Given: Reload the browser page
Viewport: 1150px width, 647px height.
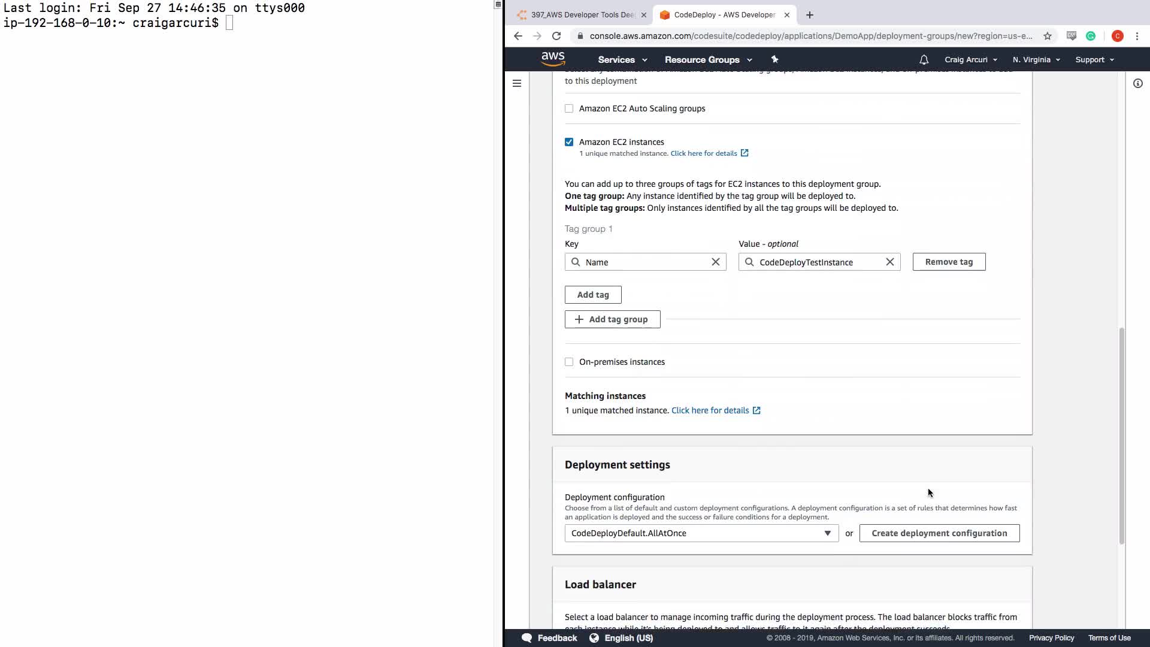Looking at the screenshot, I should pos(556,36).
